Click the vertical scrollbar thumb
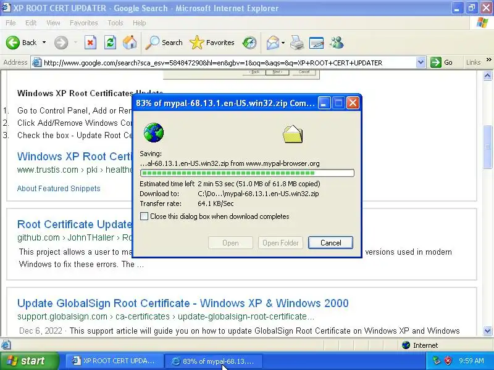The width and height of the screenshot is (494, 370). [x=487, y=147]
